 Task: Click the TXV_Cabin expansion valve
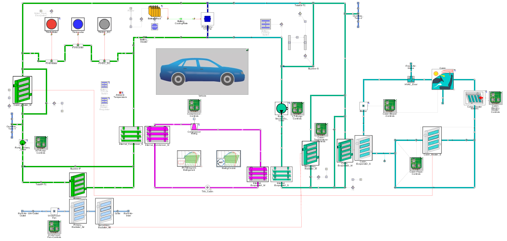pyautogui.click(x=207, y=187)
